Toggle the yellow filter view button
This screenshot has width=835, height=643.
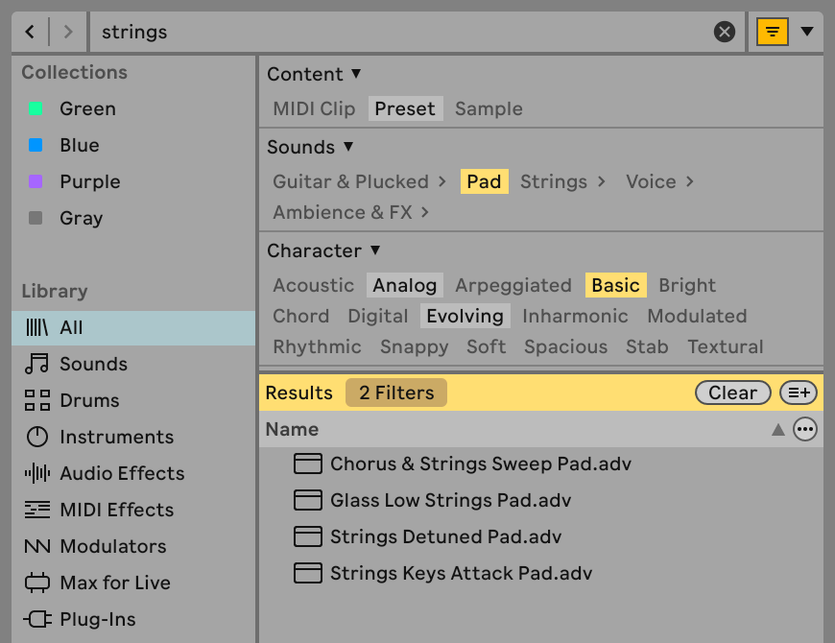point(773,32)
